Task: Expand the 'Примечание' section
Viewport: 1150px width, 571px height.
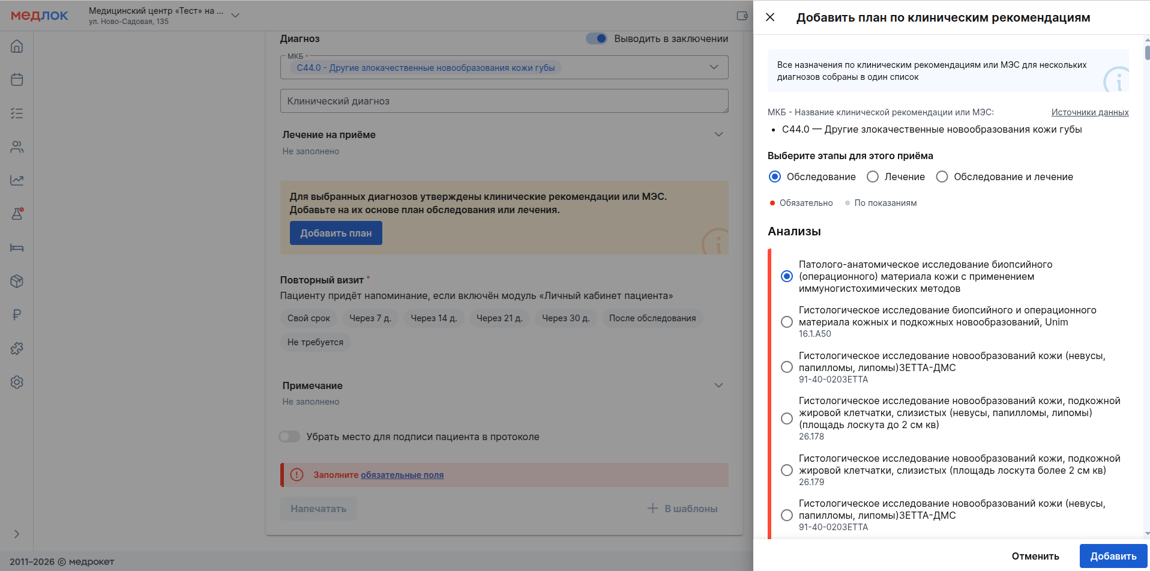Action: coord(718,385)
